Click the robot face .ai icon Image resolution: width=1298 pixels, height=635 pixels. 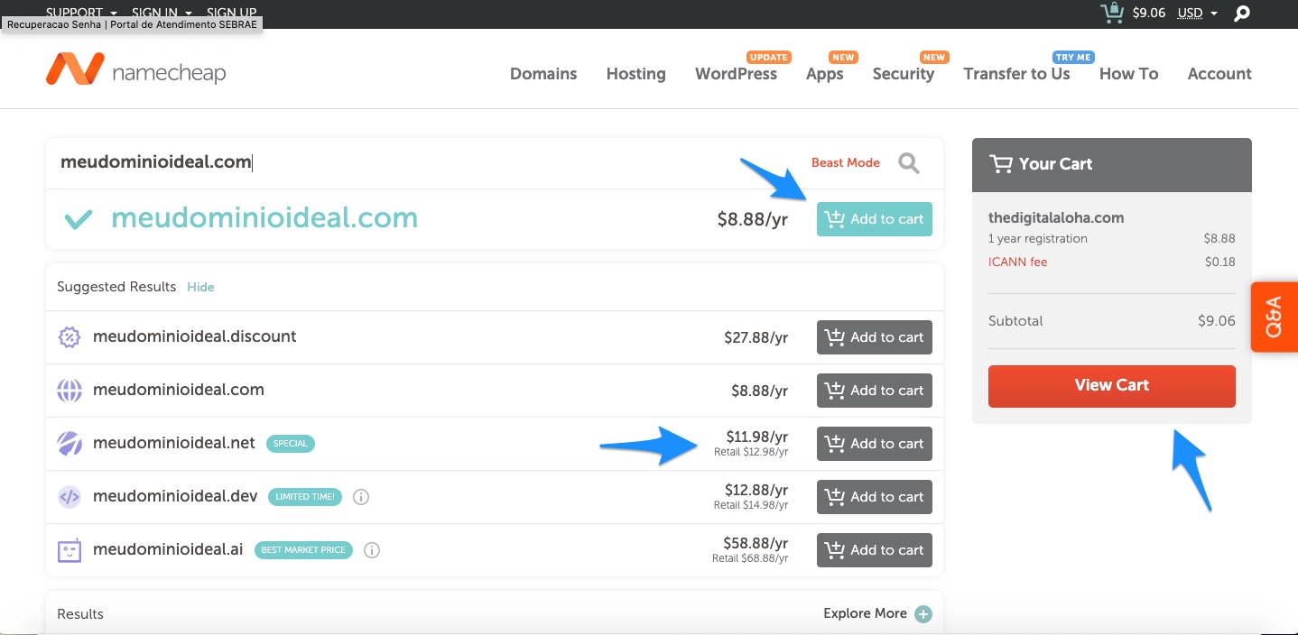click(x=70, y=550)
